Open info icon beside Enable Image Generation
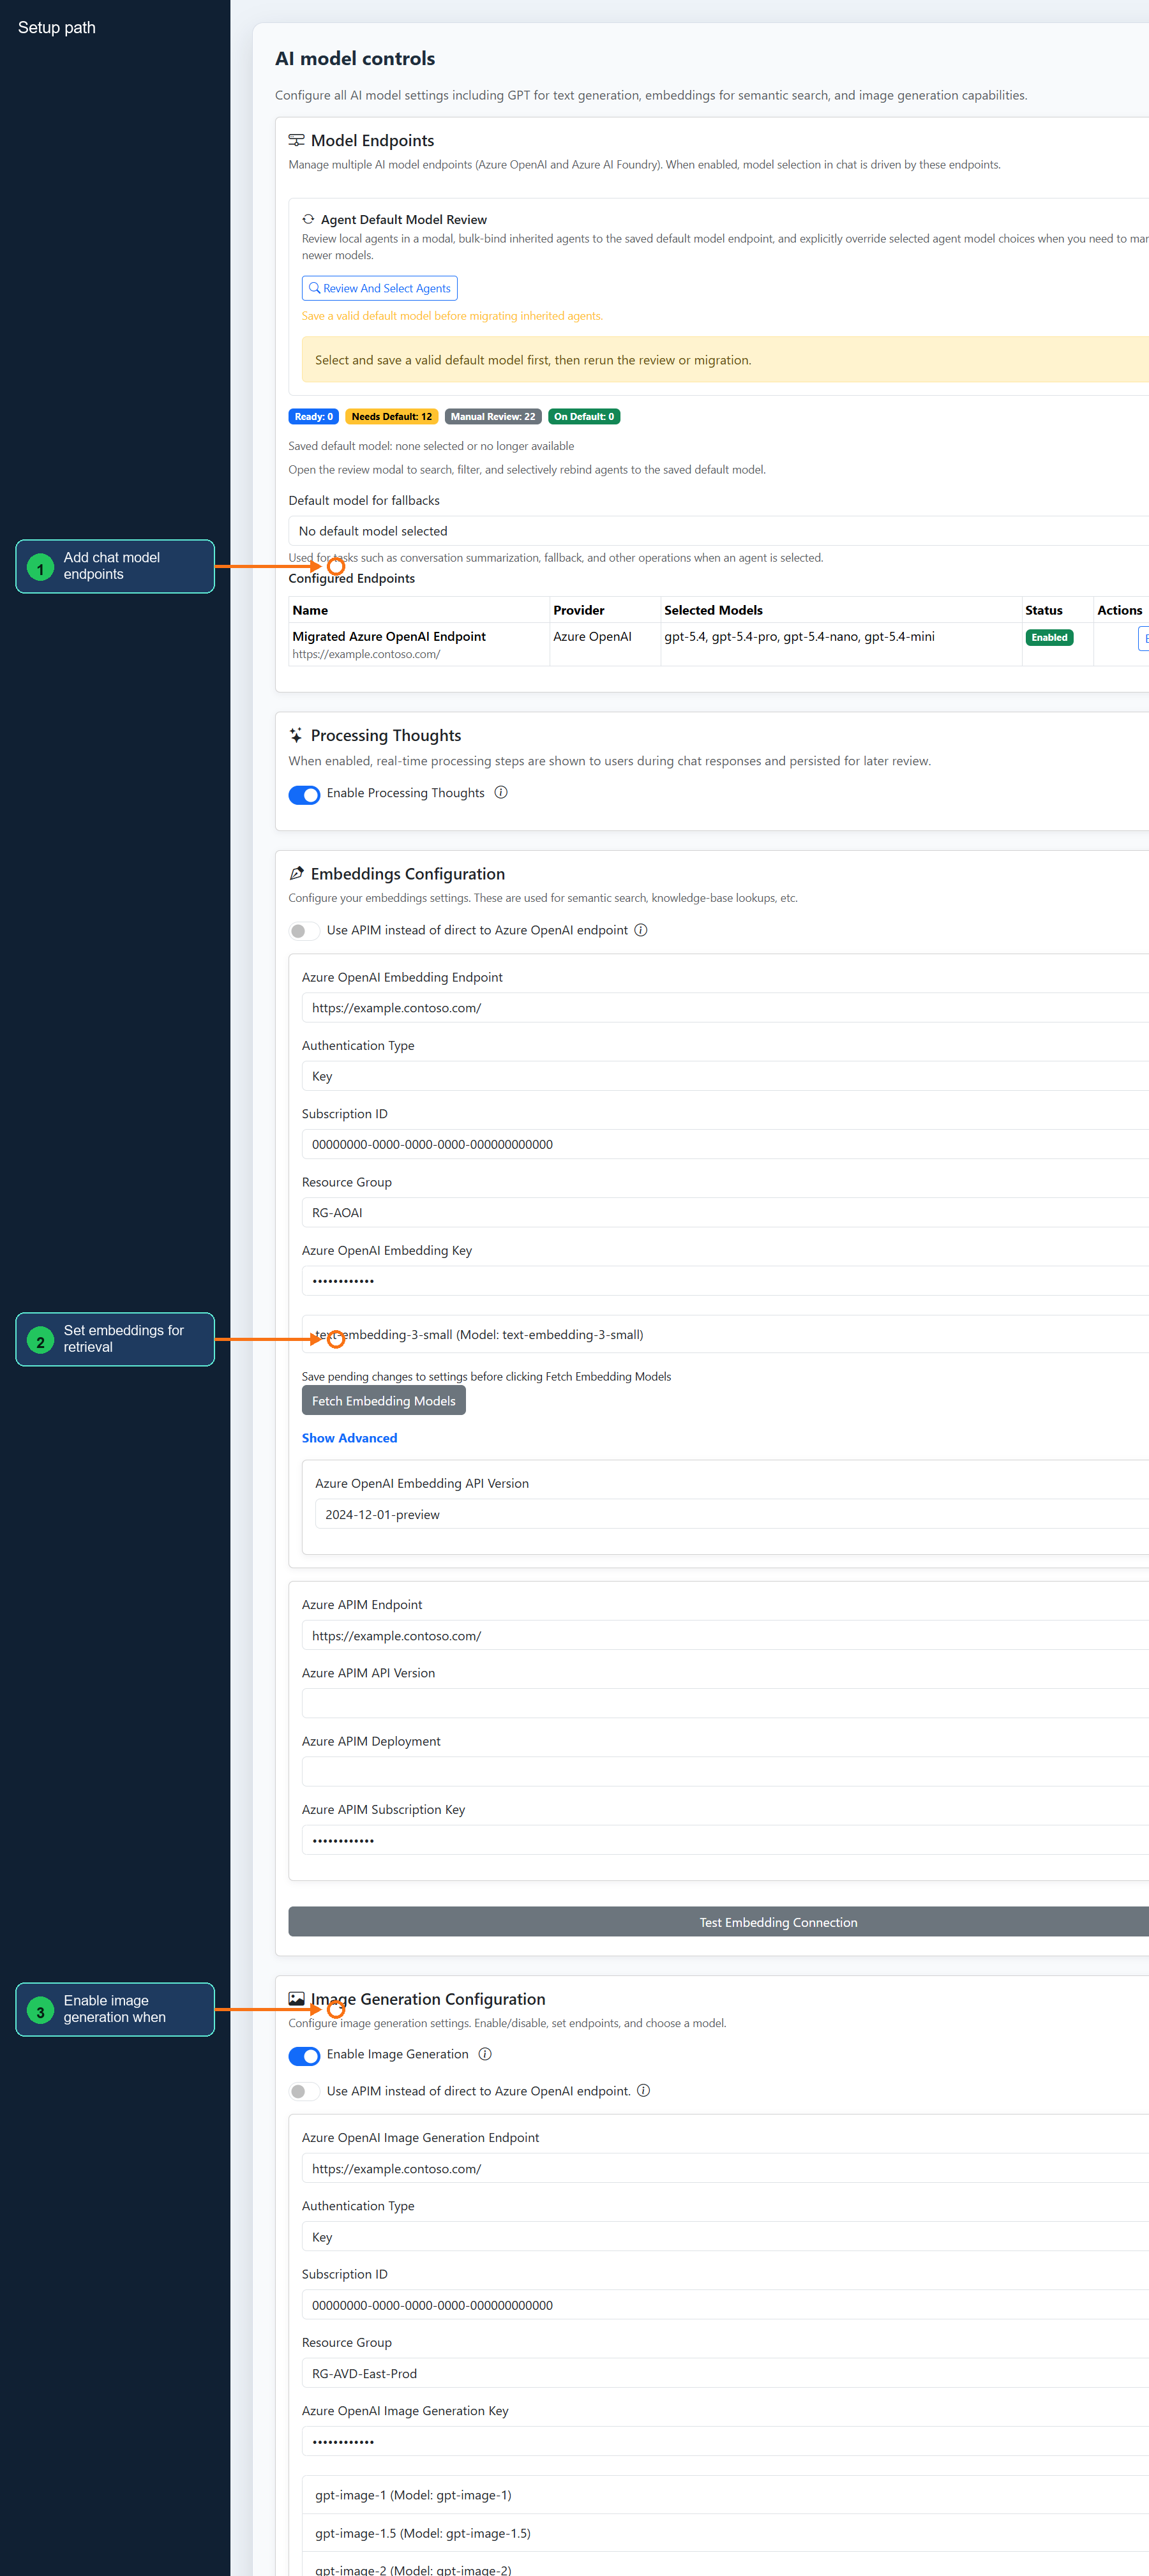1149x2576 pixels. [x=485, y=2054]
